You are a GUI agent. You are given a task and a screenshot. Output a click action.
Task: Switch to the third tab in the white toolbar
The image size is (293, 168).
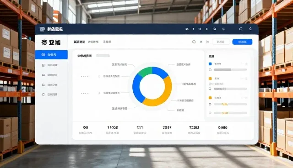(x=107, y=42)
